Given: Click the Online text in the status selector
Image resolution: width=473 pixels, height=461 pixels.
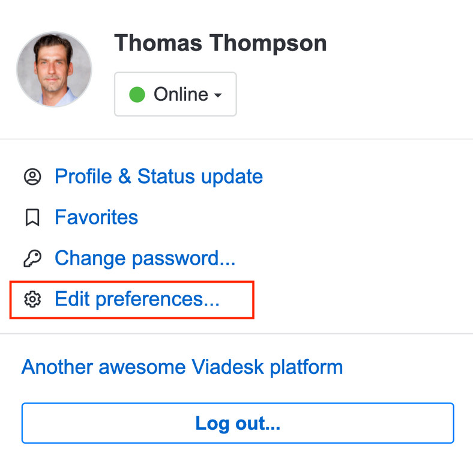Looking at the screenshot, I should [x=181, y=94].
